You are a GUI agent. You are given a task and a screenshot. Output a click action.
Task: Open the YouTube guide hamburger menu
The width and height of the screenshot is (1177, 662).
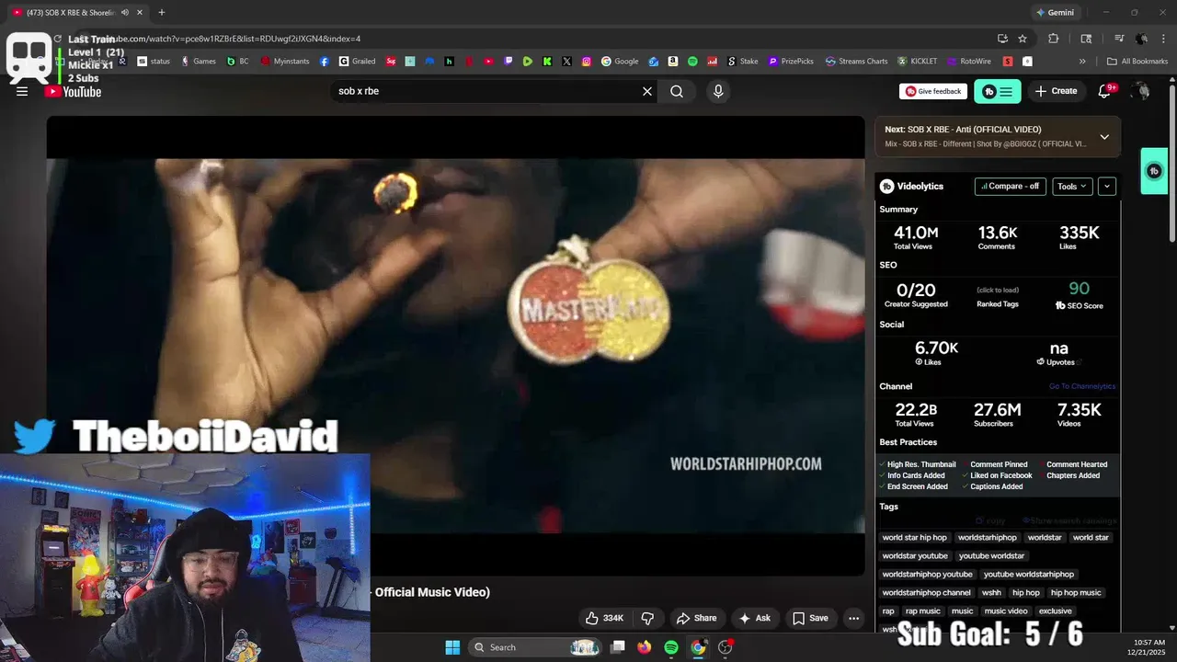click(22, 91)
